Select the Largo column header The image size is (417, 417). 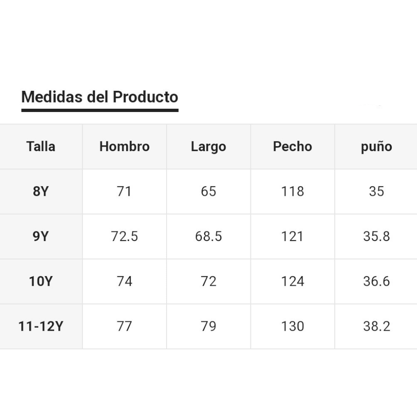point(208,147)
